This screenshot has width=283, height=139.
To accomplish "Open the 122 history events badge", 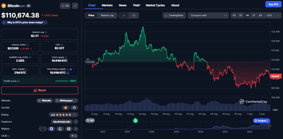I will click(90, 120).
